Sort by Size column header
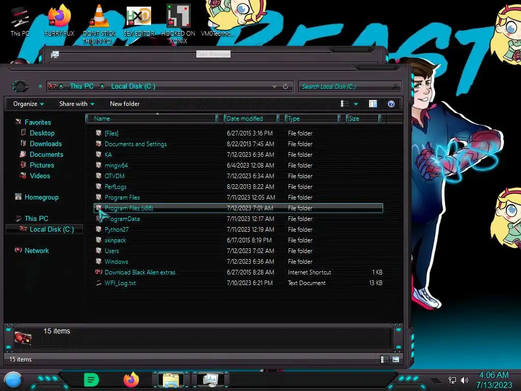521x391 pixels. [x=363, y=118]
